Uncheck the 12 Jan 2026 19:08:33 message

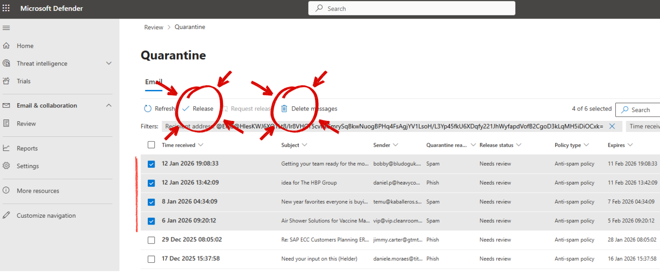(x=151, y=163)
